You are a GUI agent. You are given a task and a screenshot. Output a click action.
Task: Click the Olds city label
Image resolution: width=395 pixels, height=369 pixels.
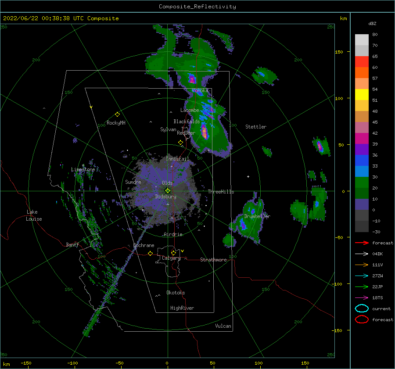pos(167,183)
